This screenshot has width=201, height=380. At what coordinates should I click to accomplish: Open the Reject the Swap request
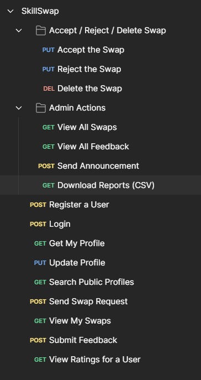(x=100, y=69)
